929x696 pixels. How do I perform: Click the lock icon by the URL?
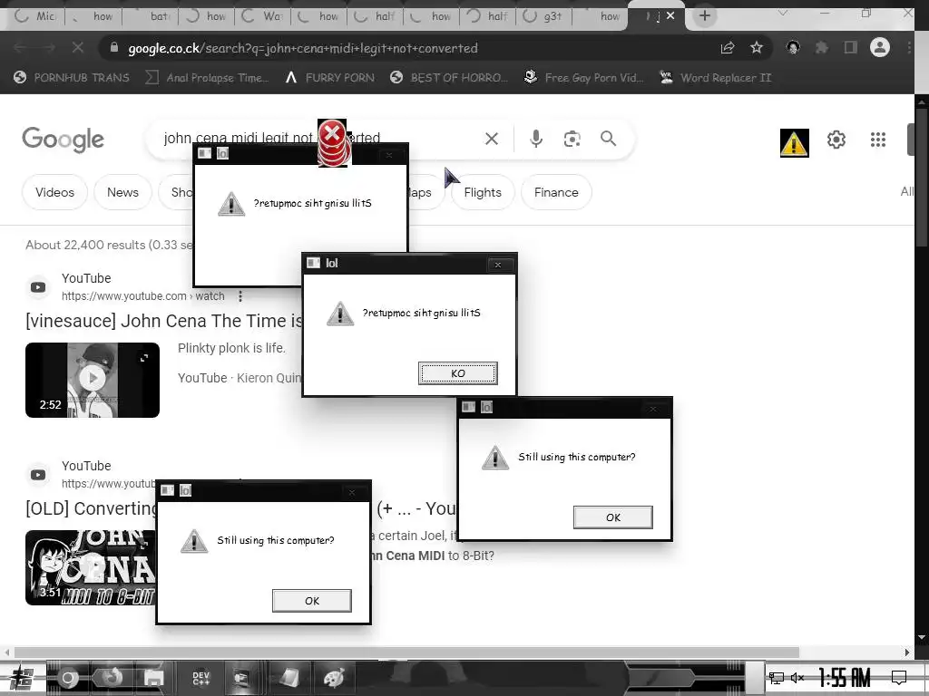tap(114, 48)
